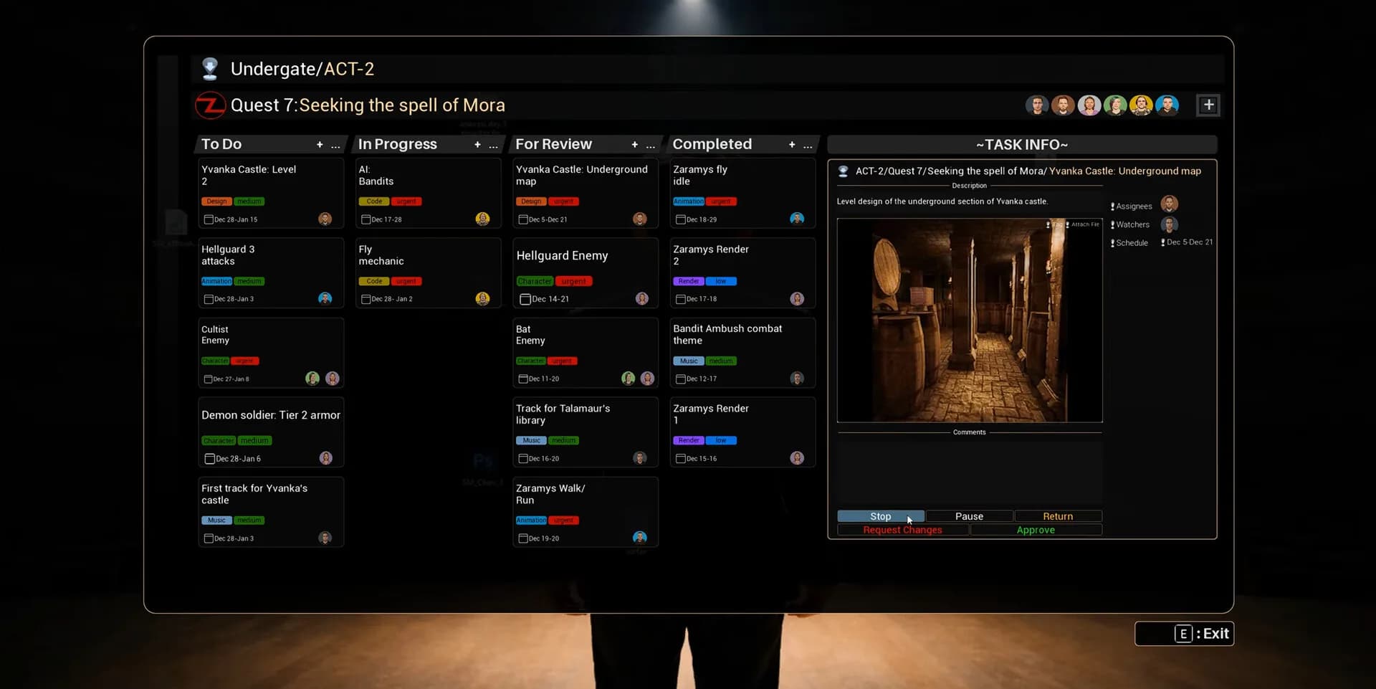Open the Completed column options menu
Image resolution: width=1376 pixels, height=689 pixels.
(808, 146)
